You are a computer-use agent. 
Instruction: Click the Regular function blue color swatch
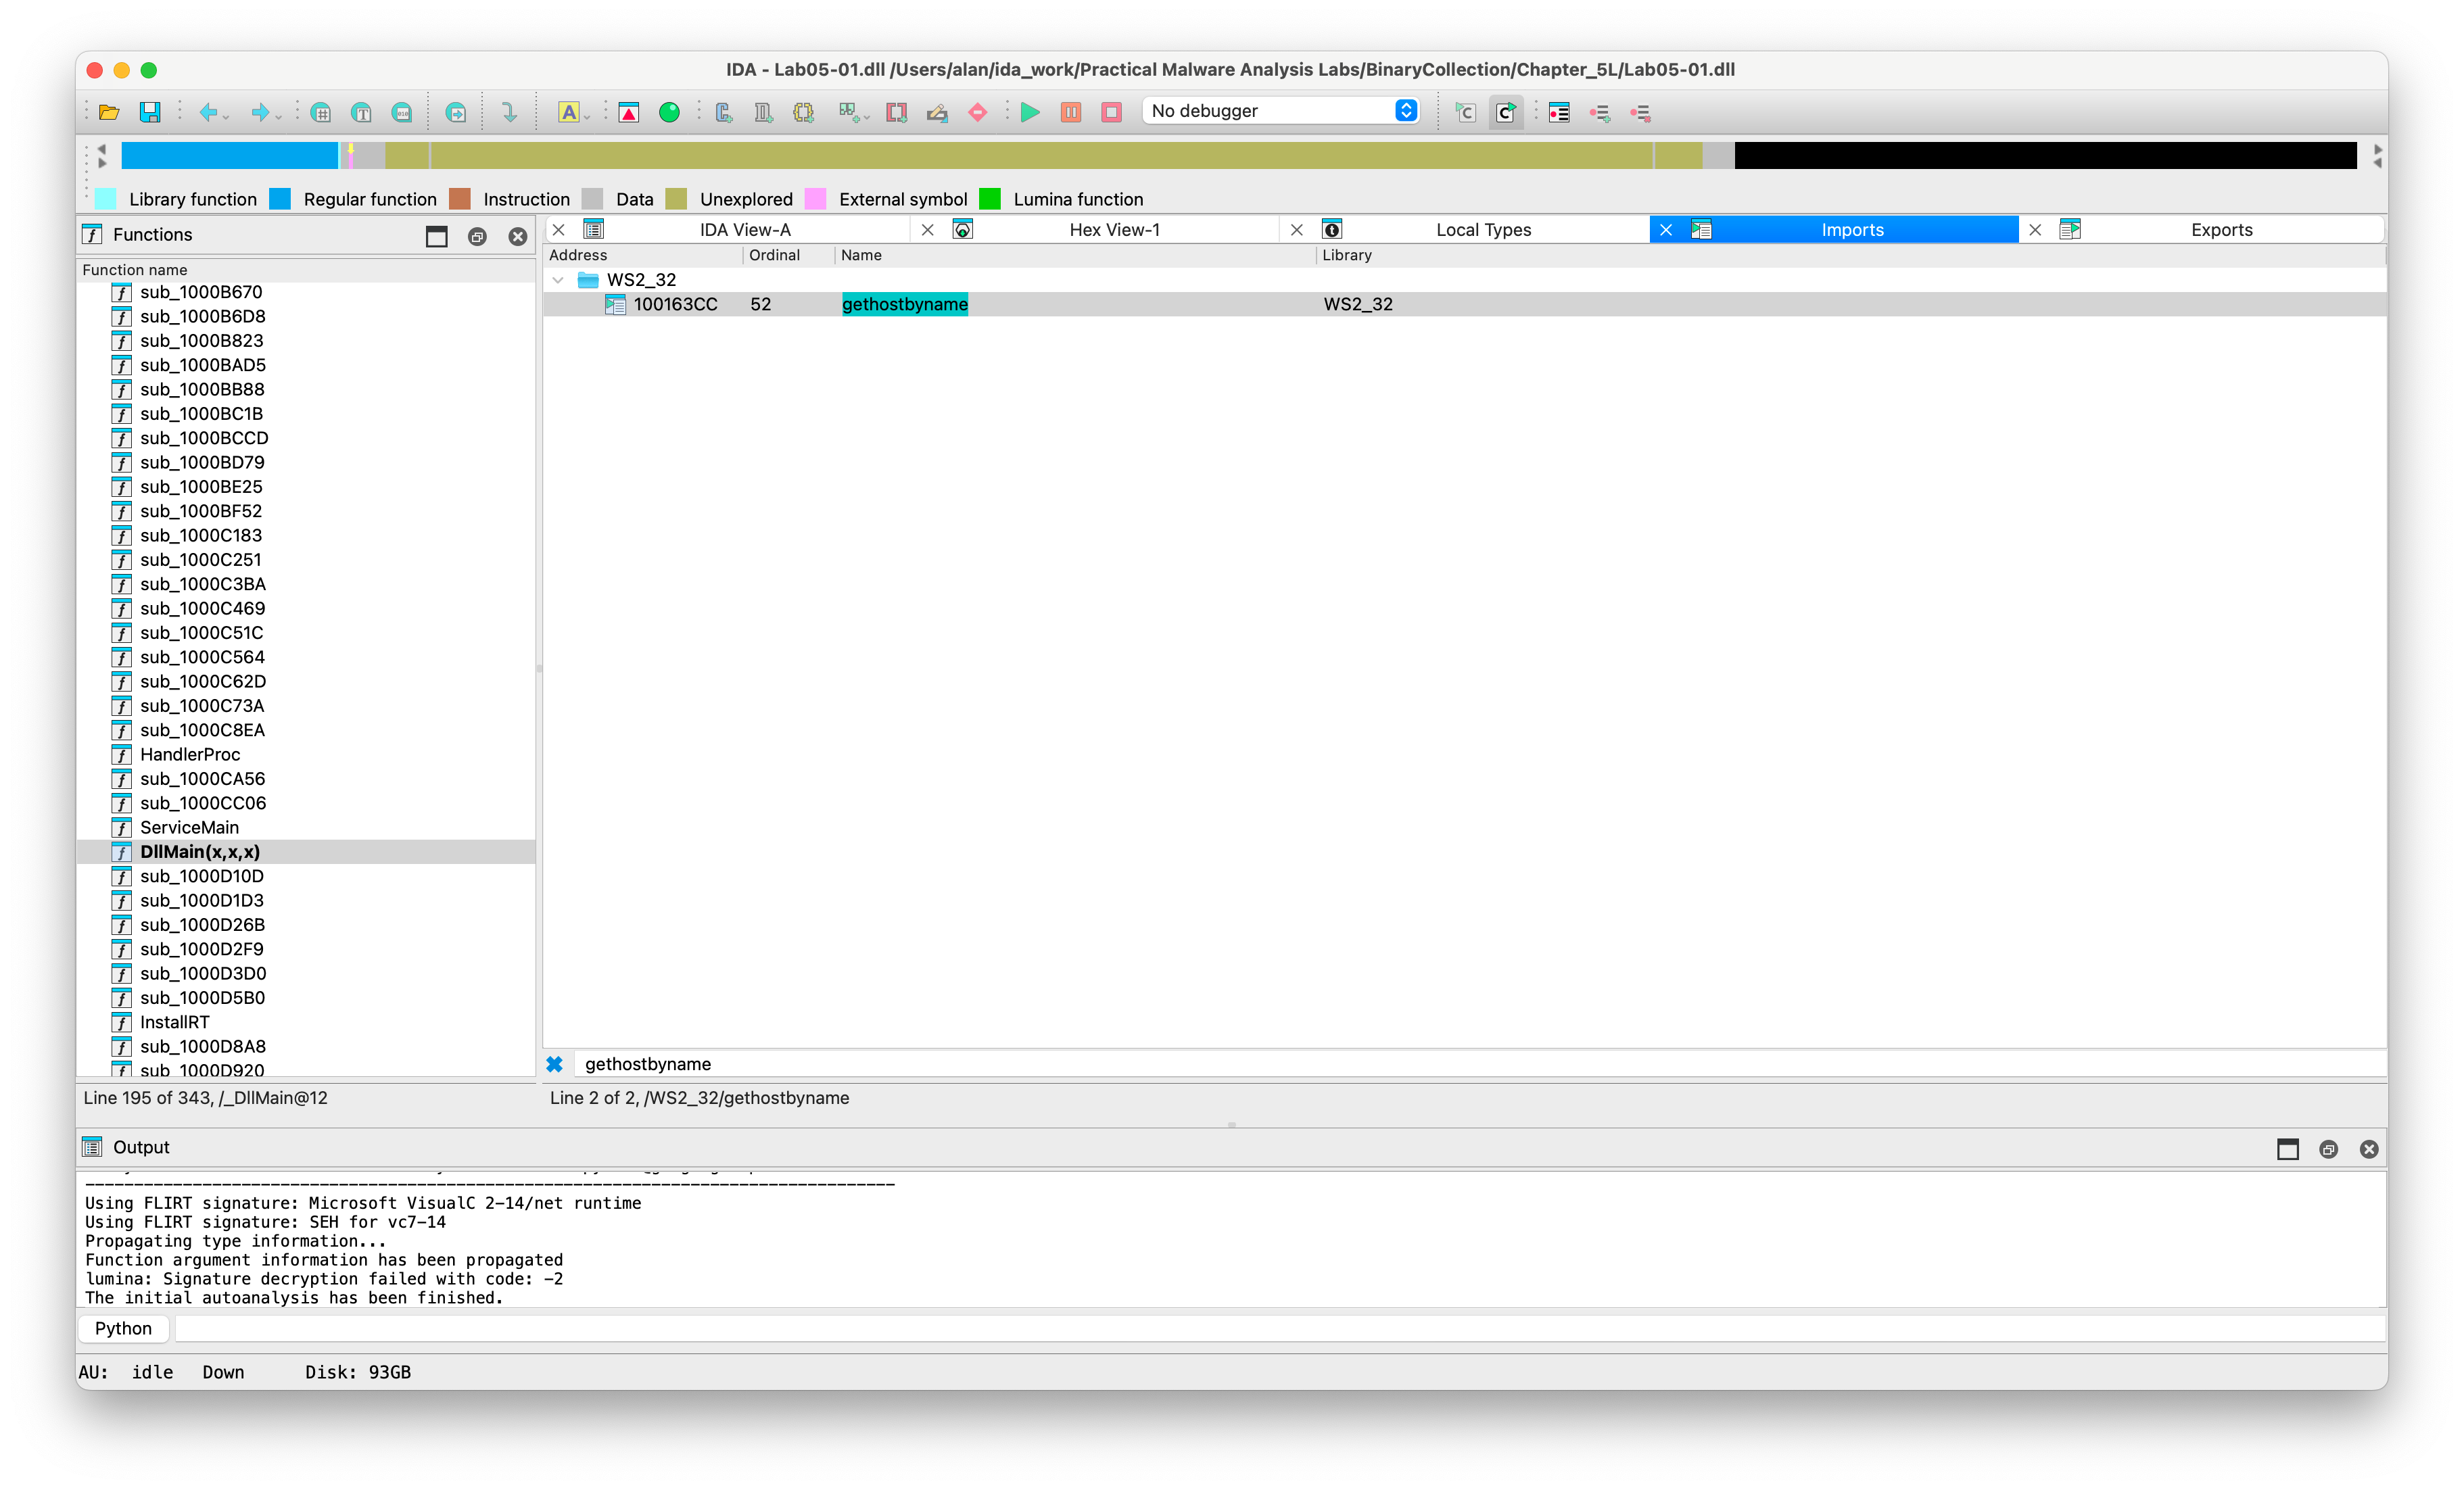coord(280,199)
